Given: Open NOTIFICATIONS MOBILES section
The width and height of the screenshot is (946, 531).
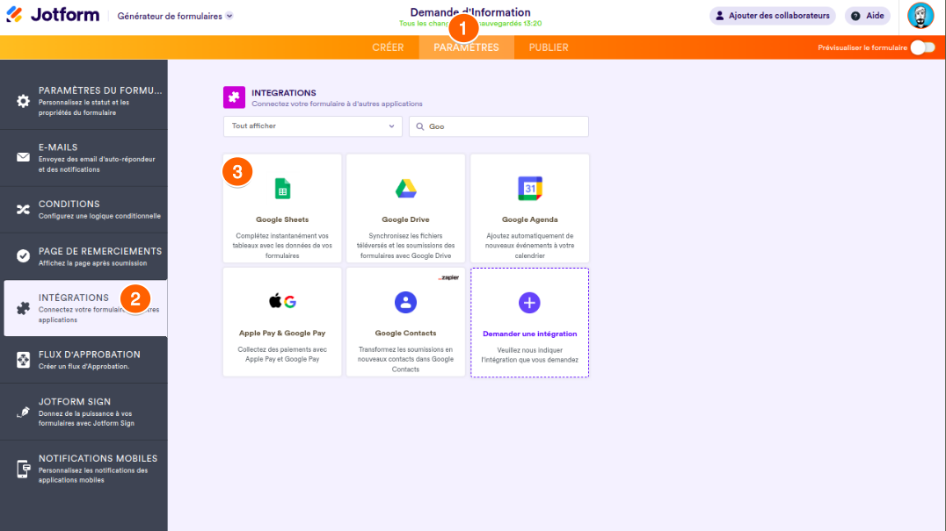Looking at the screenshot, I should click(84, 469).
